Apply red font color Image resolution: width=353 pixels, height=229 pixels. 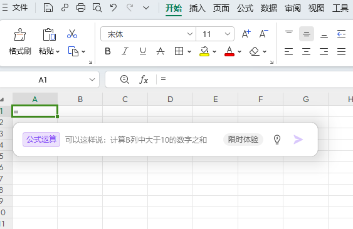click(229, 51)
